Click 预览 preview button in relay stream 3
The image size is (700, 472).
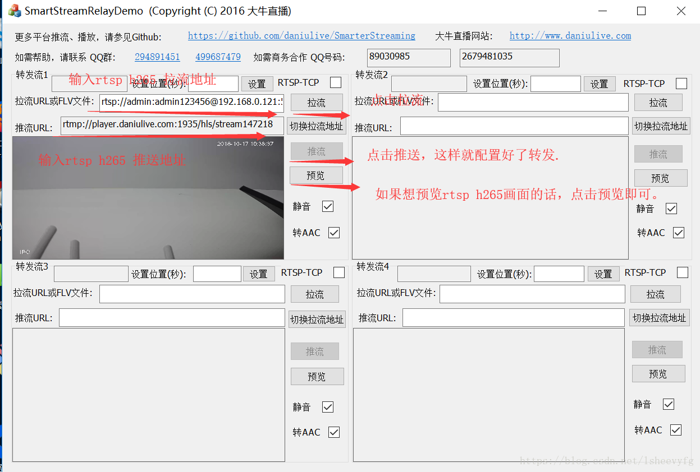[317, 376]
